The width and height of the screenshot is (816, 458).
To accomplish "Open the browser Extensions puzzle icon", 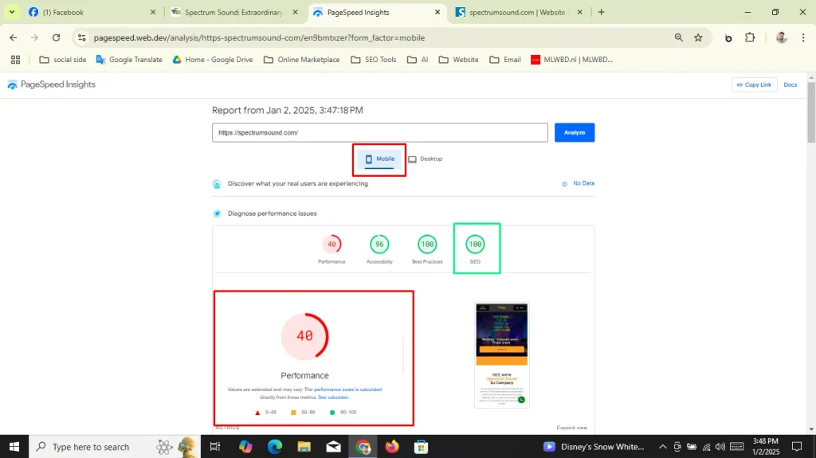I will (x=750, y=37).
